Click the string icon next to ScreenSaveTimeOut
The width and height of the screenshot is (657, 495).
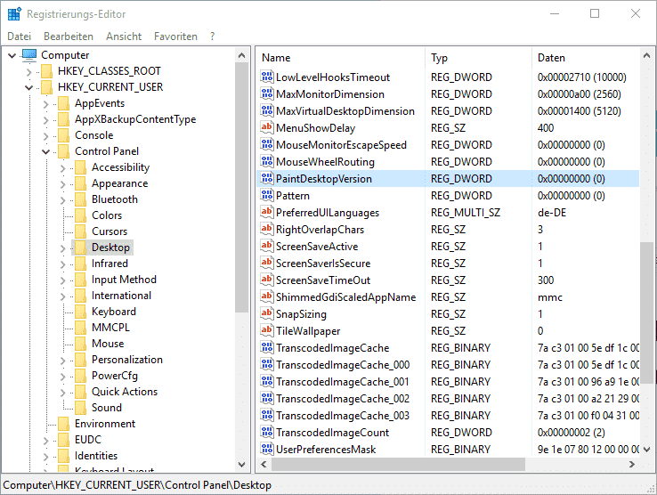[267, 280]
